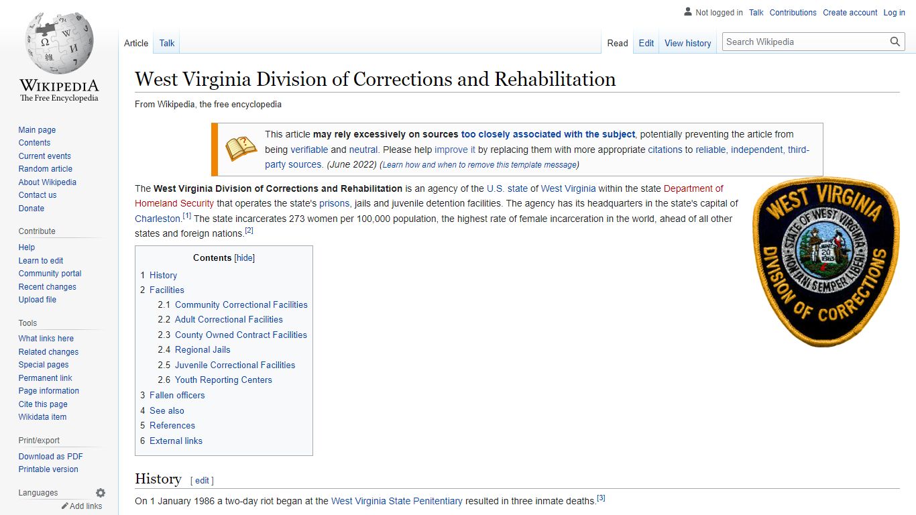Open Community portal
The width and height of the screenshot is (916, 515).
click(50, 274)
